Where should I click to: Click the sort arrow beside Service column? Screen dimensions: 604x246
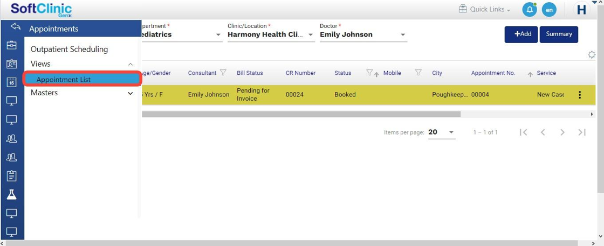pos(530,75)
